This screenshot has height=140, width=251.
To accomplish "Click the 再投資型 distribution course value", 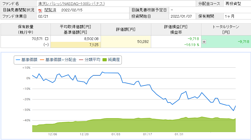I will (x=233, y=3).
